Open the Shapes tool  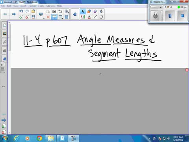pyautogui.click(x=89, y=11)
